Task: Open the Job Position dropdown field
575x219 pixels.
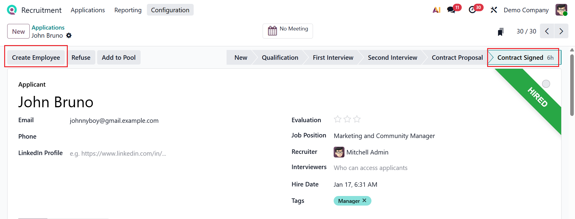Action: 384,136
